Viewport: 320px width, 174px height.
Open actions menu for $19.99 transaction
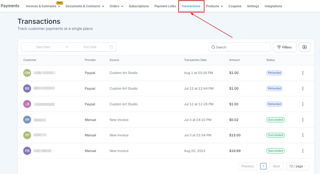(x=303, y=151)
